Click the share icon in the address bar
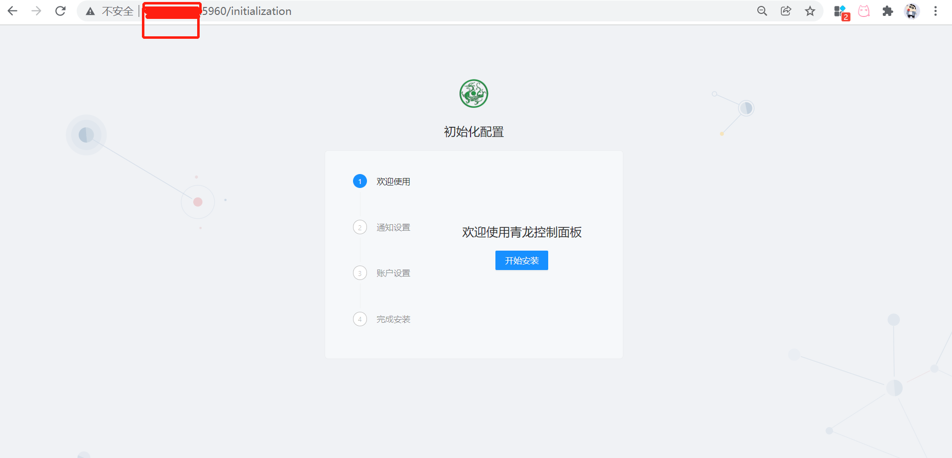Image resolution: width=952 pixels, height=458 pixels. [786, 11]
